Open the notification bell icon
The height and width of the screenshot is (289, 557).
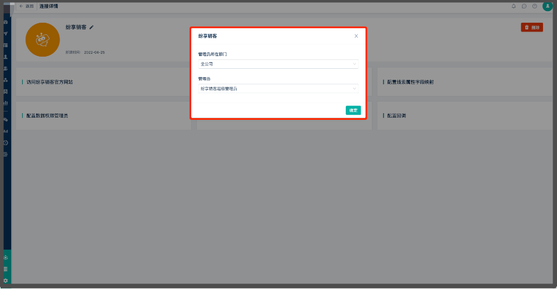coord(514,6)
